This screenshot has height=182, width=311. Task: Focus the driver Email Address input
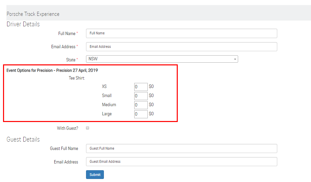[181, 47]
